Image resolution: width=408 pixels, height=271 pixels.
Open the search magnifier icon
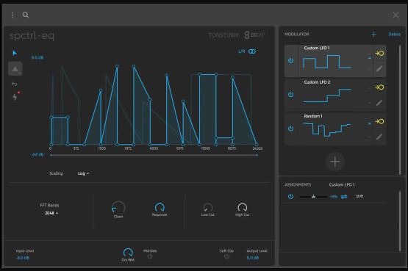pos(26,15)
